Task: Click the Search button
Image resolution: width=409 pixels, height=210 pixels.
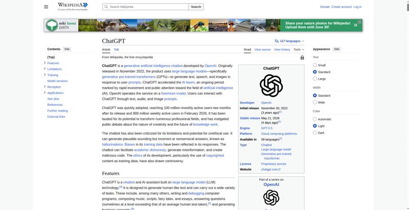Action: click(196, 7)
